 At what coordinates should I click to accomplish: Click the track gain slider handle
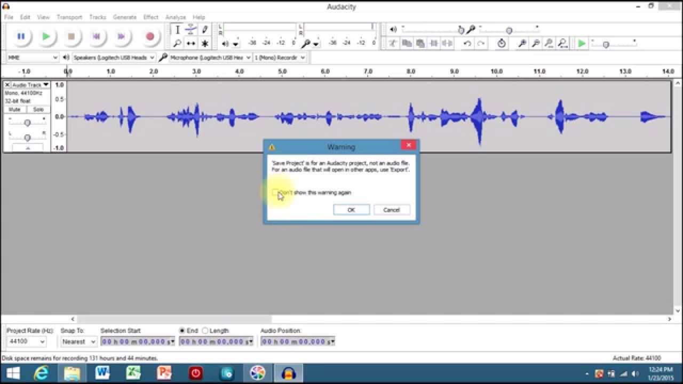[x=27, y=123]
